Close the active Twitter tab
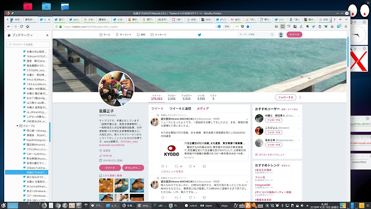This screenshot has width=371, height=209. [49, 20]
